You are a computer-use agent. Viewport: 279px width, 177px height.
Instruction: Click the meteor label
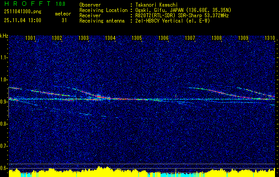pyautogui.click(x=63, y=14)
